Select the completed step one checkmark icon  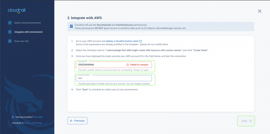click(10, 23)
